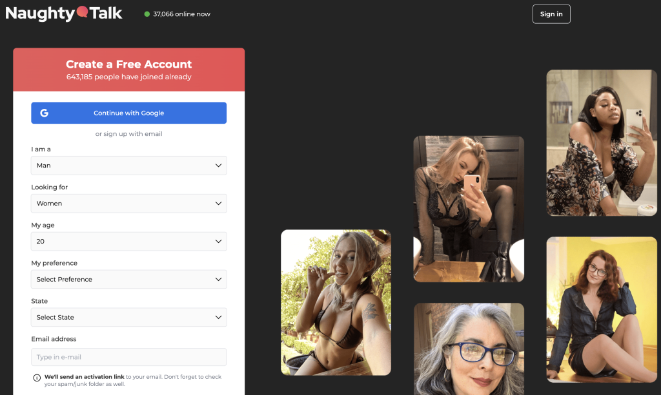
Task: Click 'or sign up with email' text
Action: pyautogui.click(x=128, y=134)
